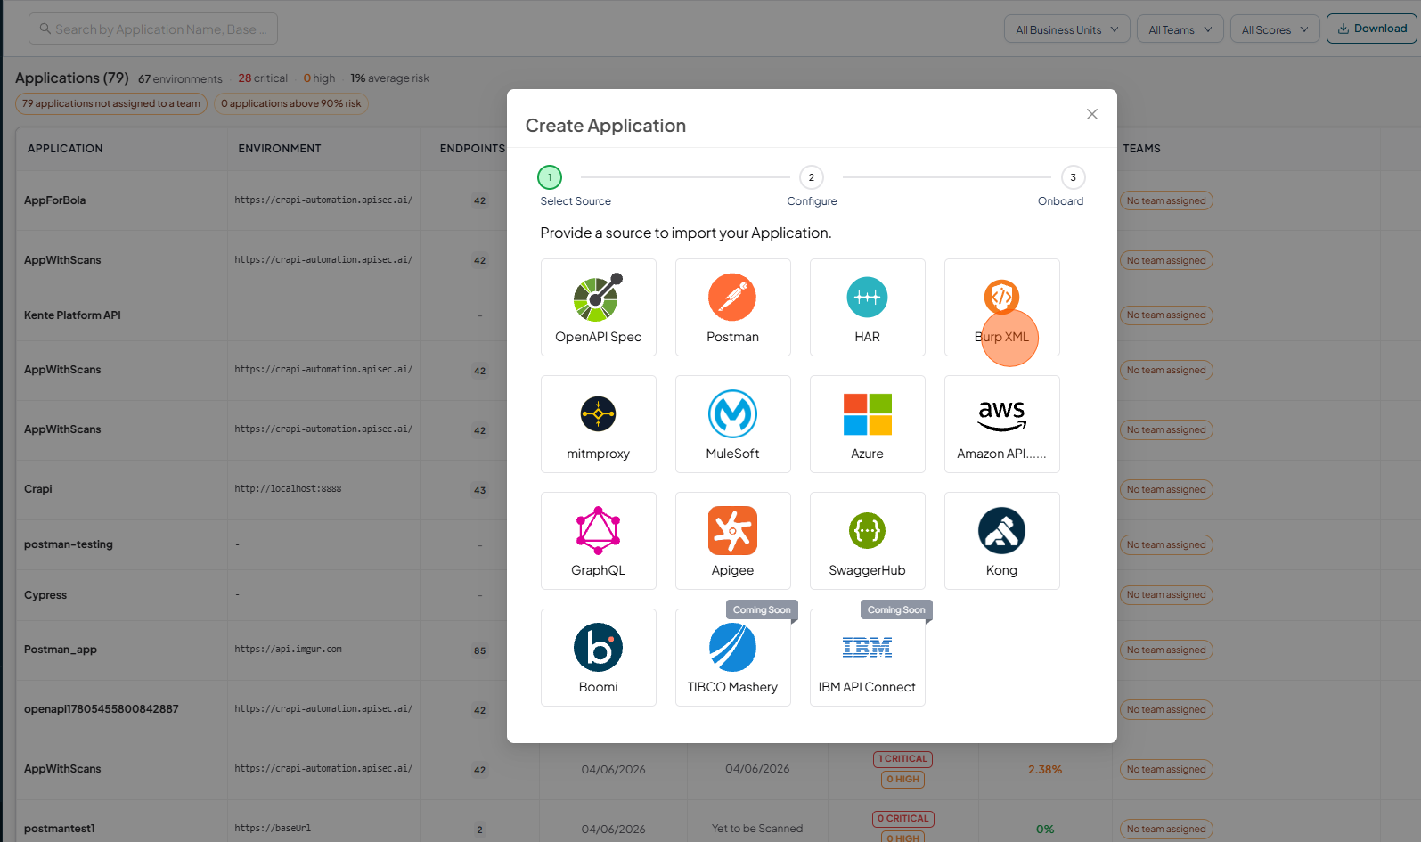
Task: Click '79 applications not assigned to a team' filter
Action: click(111, 104)
